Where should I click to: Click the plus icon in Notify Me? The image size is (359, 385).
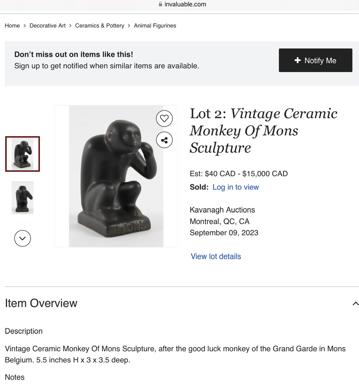297,60
